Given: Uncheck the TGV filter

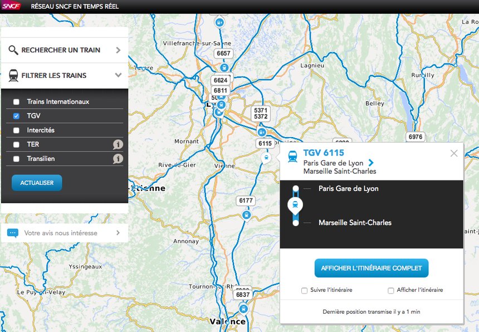Looking at the screenshot, I should pyautogui.click(x=16, y=116).
